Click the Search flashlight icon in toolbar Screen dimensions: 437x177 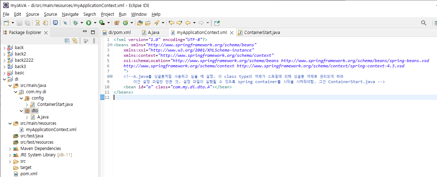coord(157,23)
